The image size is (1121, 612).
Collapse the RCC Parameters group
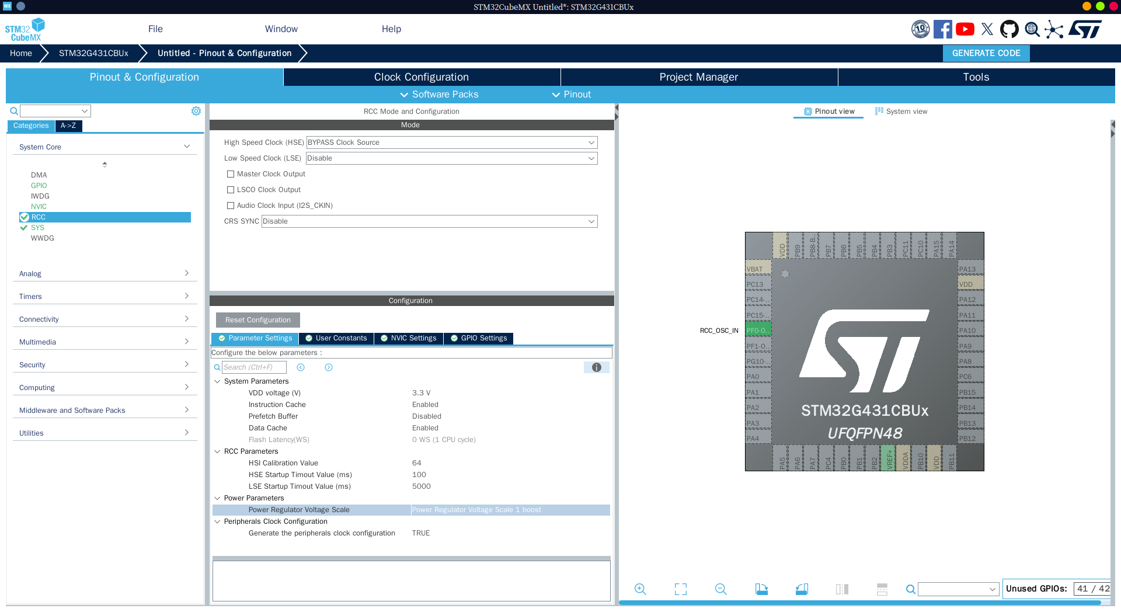click(217, 451)
